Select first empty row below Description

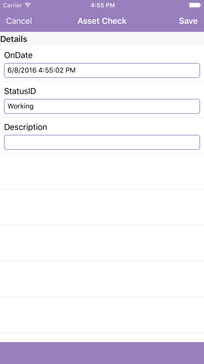[102, 171]
